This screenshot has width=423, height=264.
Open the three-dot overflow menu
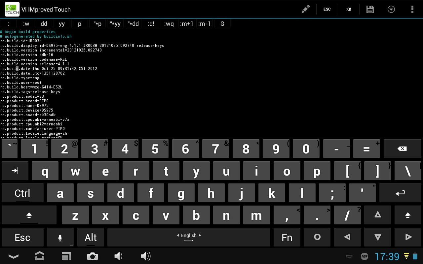[x=412, y=9]
